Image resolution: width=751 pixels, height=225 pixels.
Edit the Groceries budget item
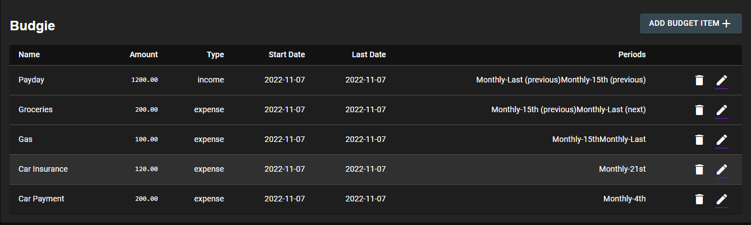coord(722,110)
